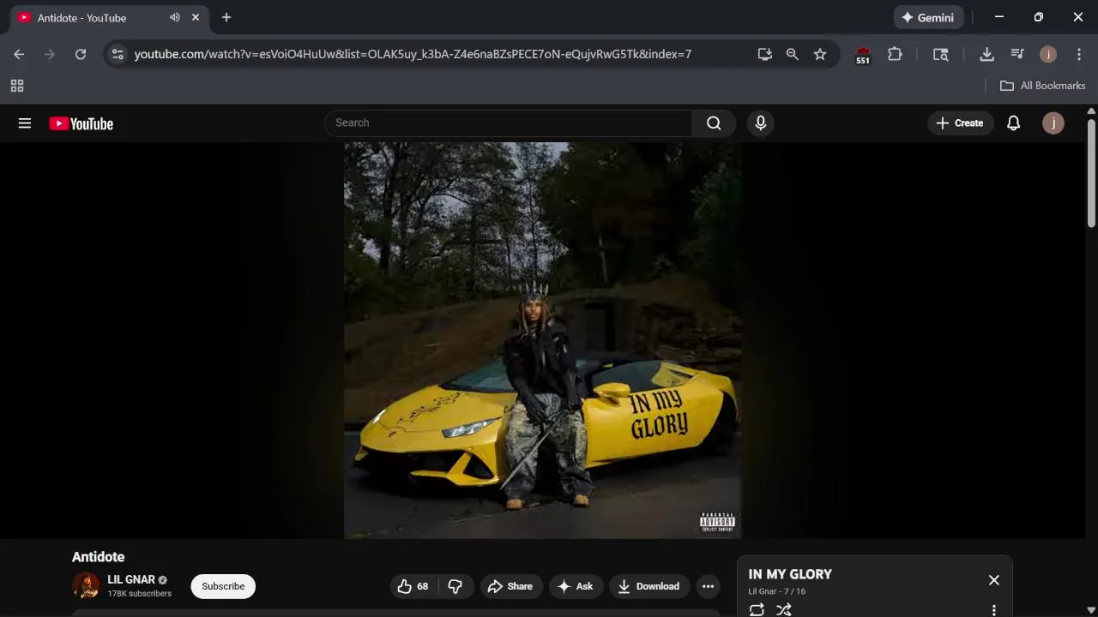This screenshot has height=617, width=1098.
Task: Reload the current page
Action: click(81, 54)
